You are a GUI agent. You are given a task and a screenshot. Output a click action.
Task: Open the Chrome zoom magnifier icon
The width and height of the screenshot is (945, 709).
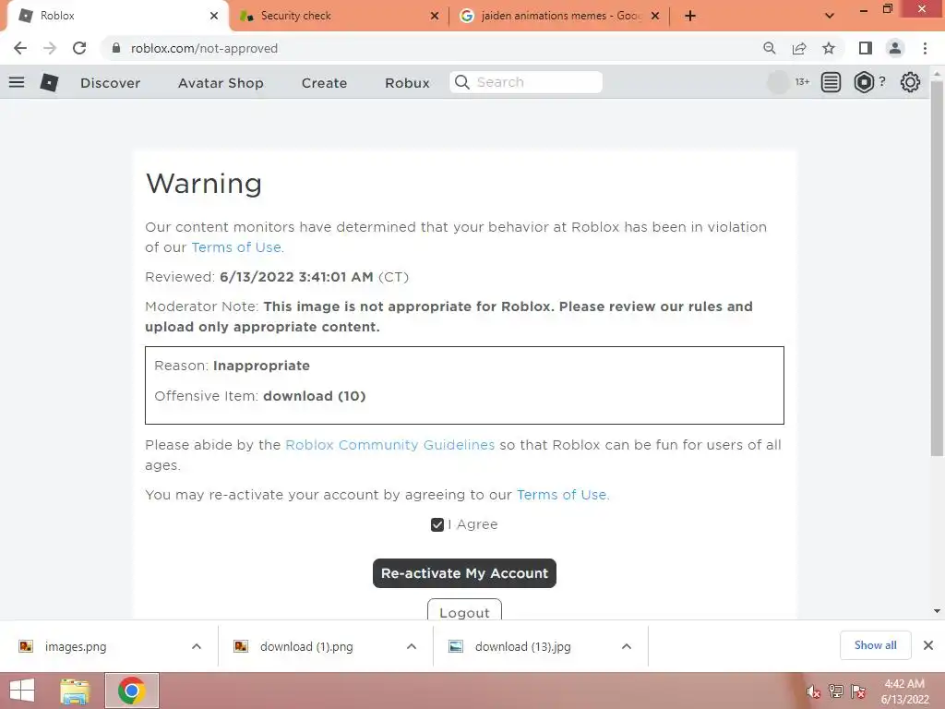pyautogui.click(x=769, y=48)
